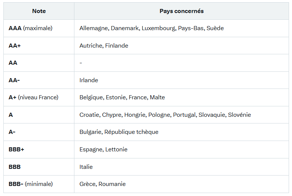
Task: Select the AA- rating cell
Action: [39, 80]
